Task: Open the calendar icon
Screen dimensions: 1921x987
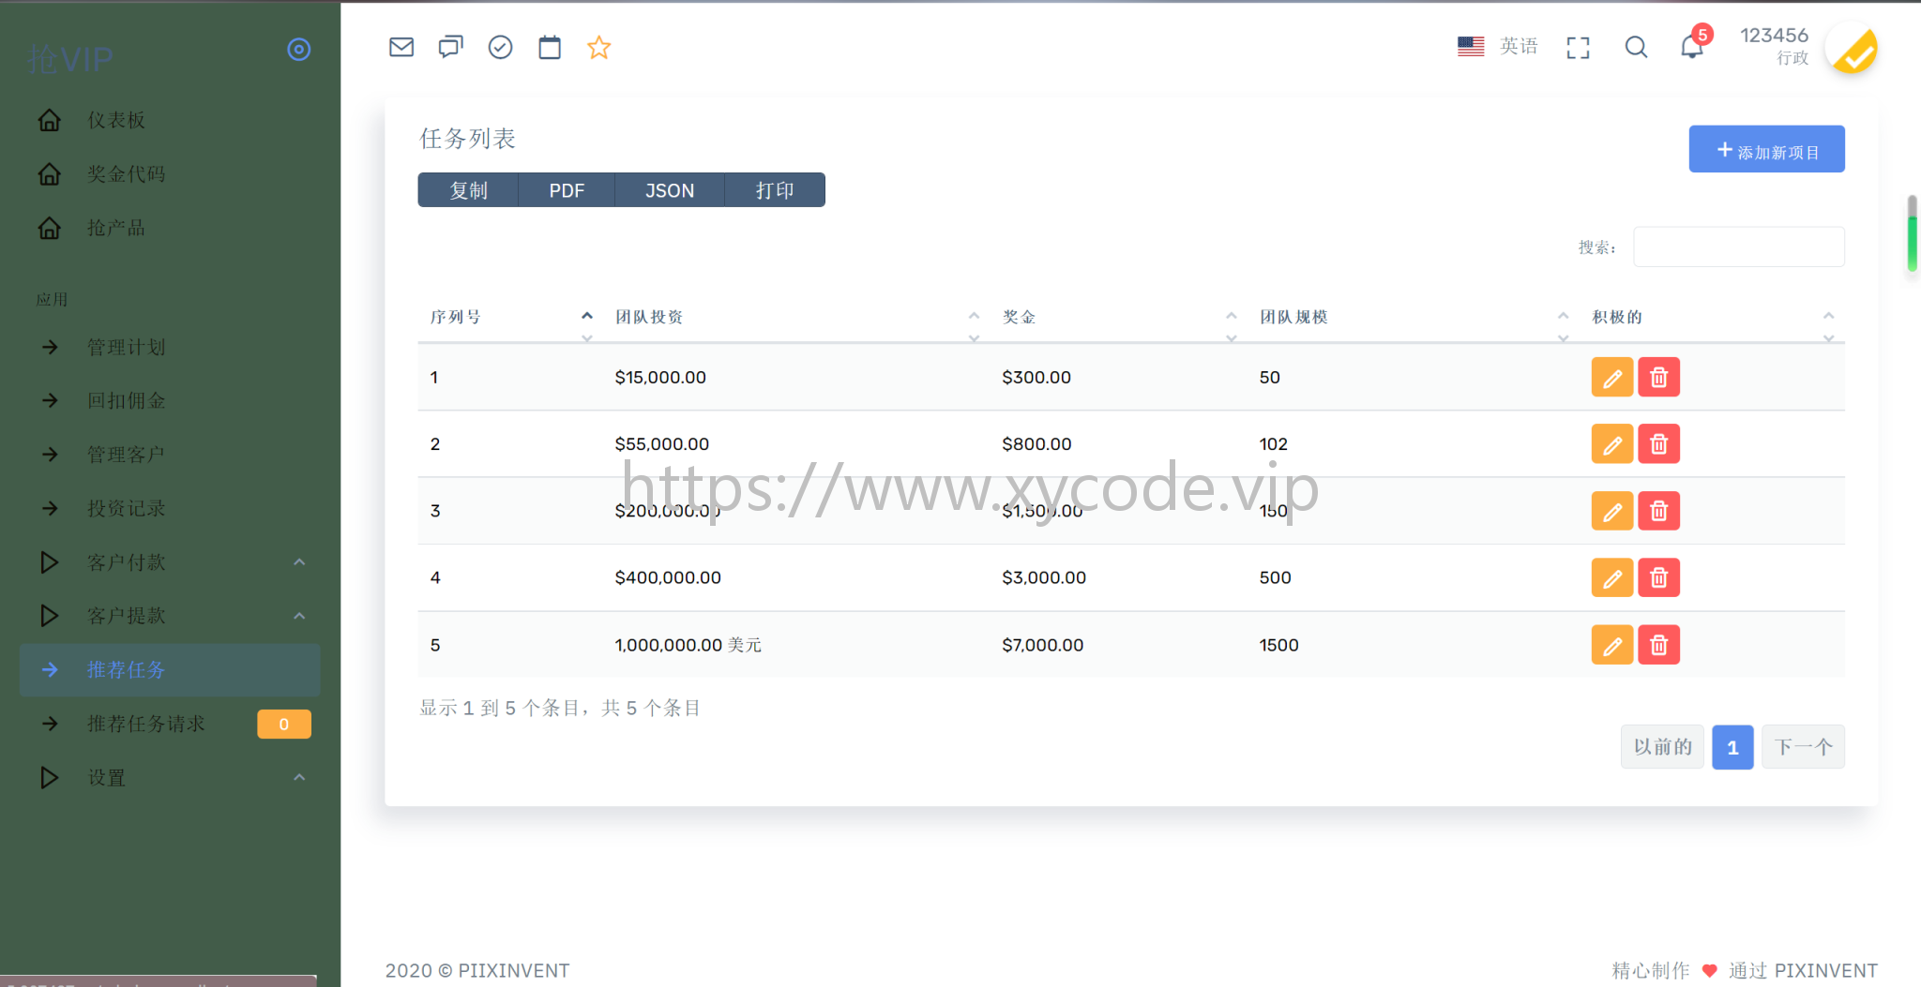Action: [550, 47]
